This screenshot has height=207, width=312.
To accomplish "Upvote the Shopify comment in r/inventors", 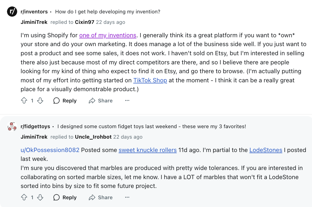I will [24, 101].
